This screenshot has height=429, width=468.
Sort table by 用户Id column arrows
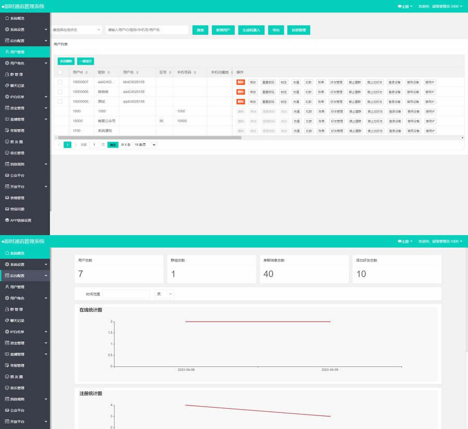[x=86, y=72]
